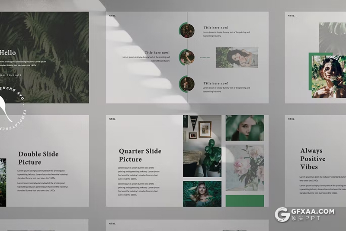The width and height of the screenshot is (346, 231).
Task: Click the rectangular photo of woman lying down
Action: [237, 57]
